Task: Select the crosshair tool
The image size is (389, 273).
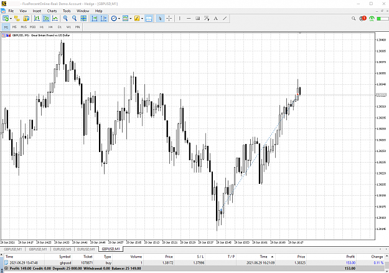Action: tap(169, 18)
